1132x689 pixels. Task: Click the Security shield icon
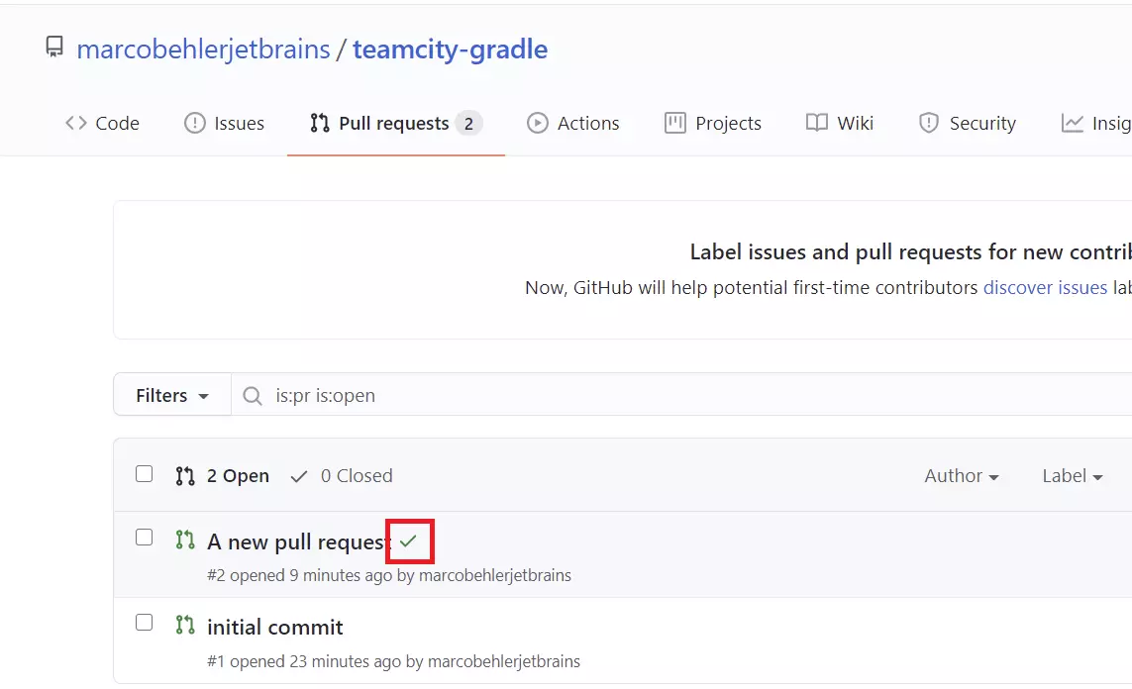pos(928,124)
